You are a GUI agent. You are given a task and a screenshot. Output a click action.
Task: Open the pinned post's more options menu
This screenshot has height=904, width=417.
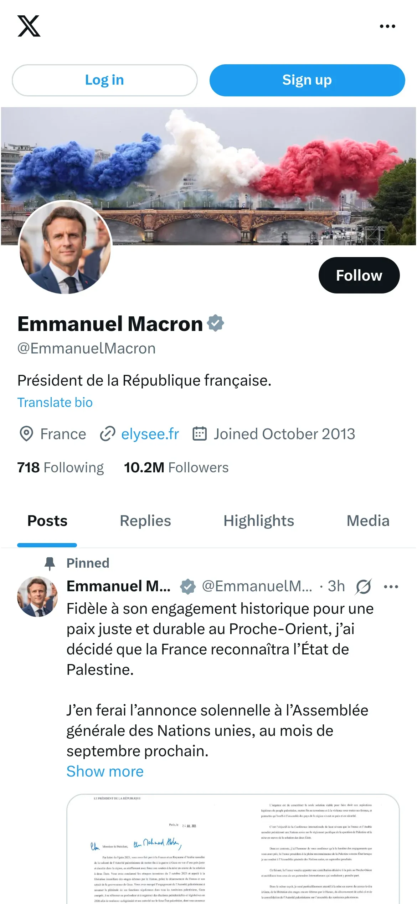[x=391, y=586]
